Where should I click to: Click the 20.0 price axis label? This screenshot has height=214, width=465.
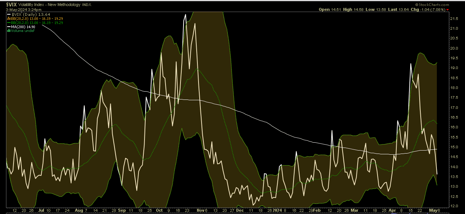pos(453,48)
